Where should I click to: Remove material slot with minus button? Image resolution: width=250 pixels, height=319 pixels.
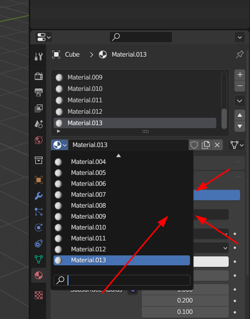click(x=240, y=86)
